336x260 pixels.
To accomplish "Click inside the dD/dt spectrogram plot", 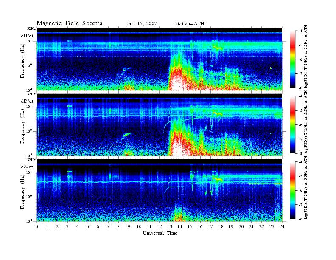I will (160, 124).
